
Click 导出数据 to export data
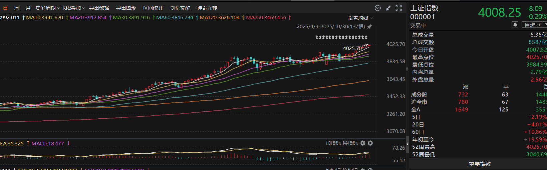(x=99, y=8)
